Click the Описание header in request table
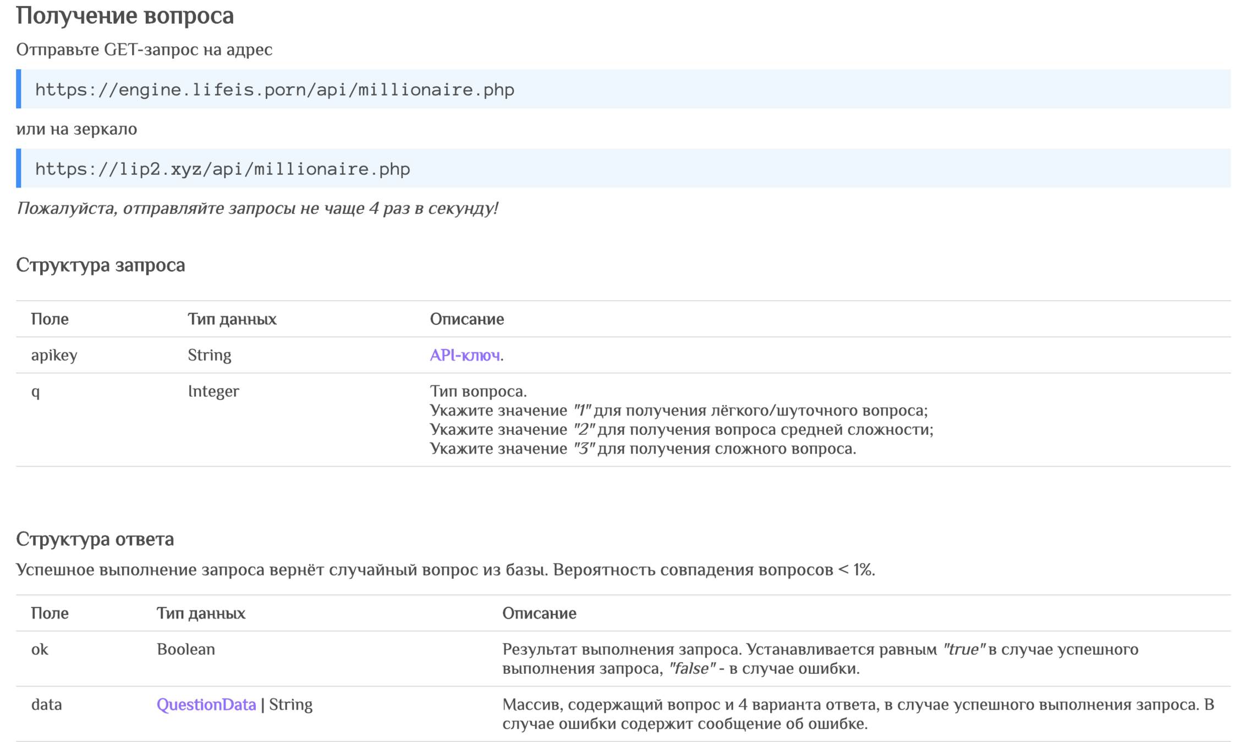Screen dimensions: 1240x742 [x=467, y=319]
